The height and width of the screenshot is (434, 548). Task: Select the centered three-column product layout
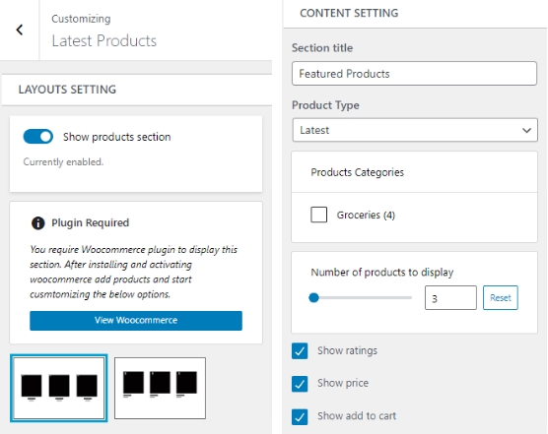(59, 388)
